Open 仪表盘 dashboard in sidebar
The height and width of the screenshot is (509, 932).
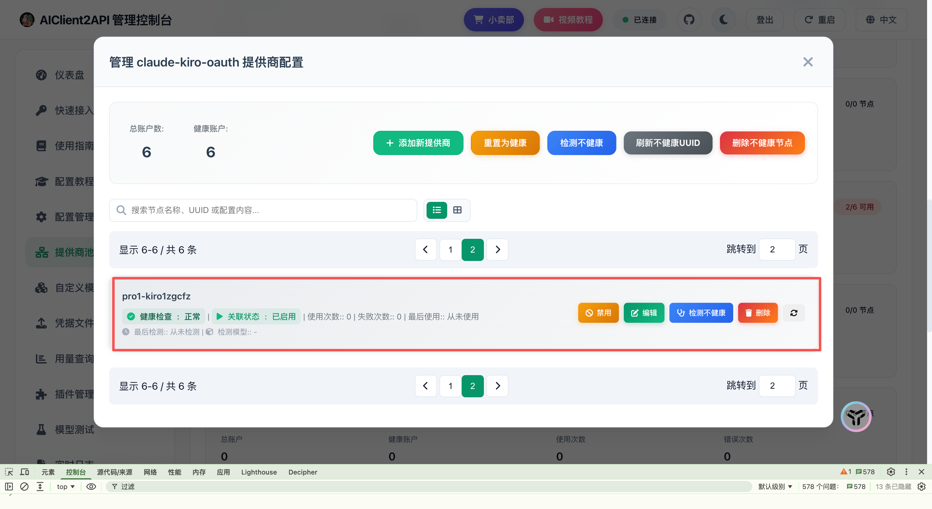tap(60, 75)
